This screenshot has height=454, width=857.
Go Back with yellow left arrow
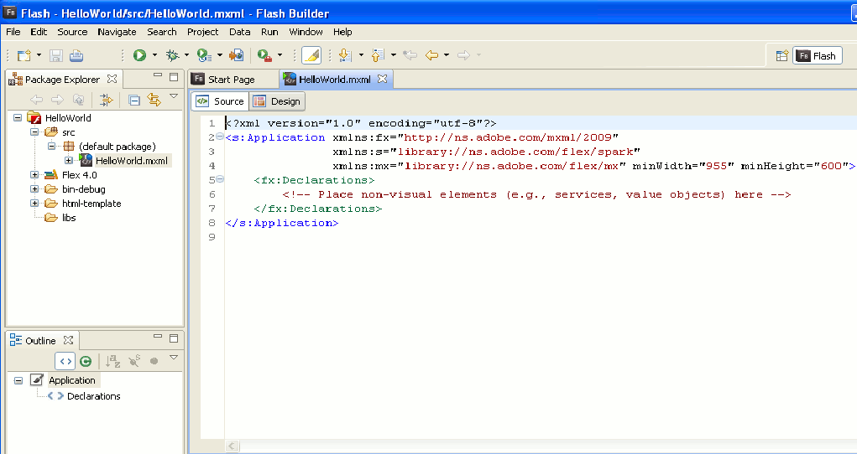(x=431, y=55)
